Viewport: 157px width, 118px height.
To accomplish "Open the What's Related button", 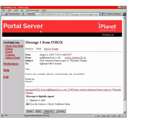I will coord(111,14).
